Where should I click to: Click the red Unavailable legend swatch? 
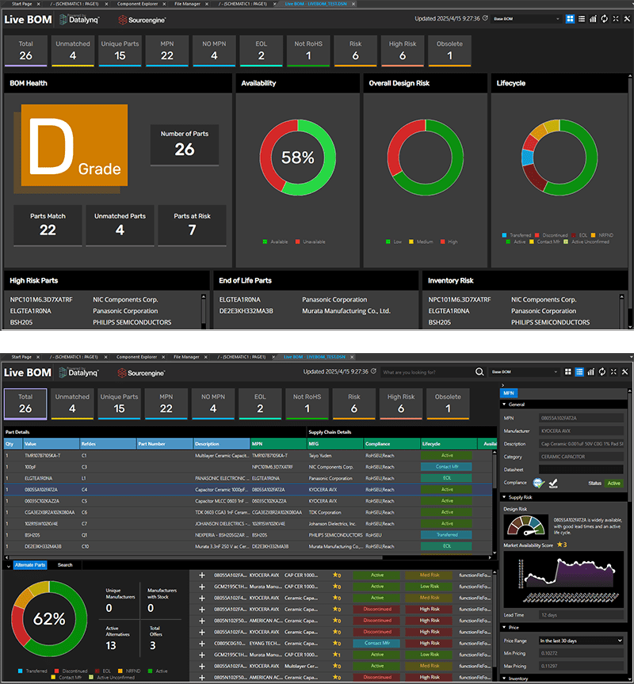[297, 241]
